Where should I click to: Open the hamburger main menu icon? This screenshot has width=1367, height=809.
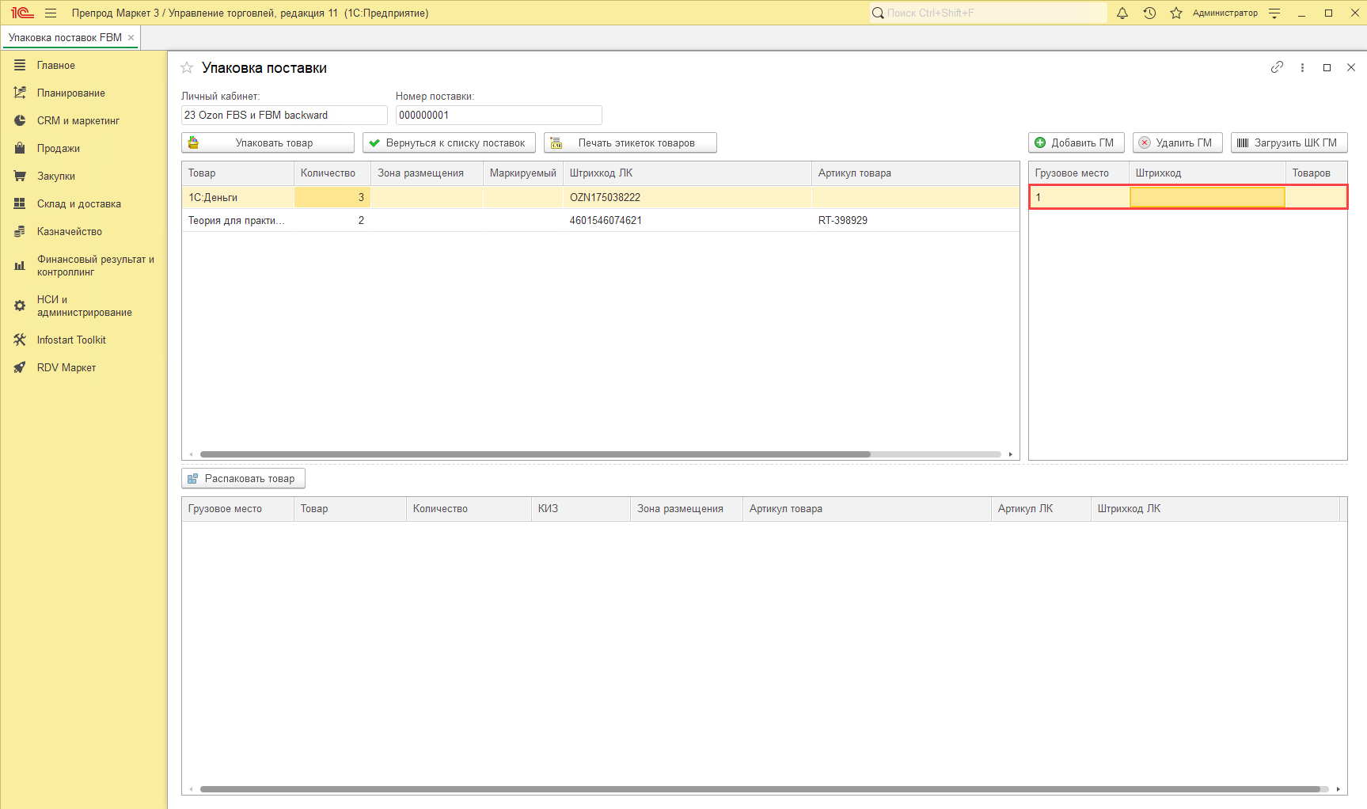coord(51,13)
